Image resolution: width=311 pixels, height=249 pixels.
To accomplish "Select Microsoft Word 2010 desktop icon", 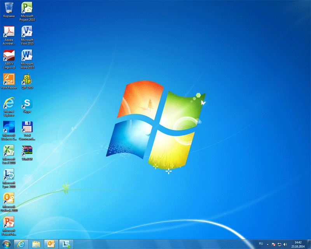I will pos(27,59).
